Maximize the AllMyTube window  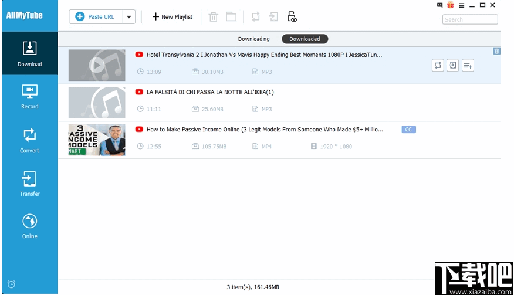coord(482,5)
